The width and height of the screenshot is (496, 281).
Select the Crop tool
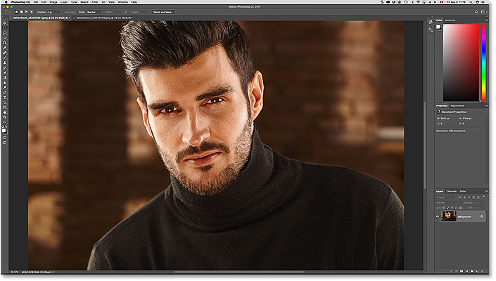[x=4, y=43]
